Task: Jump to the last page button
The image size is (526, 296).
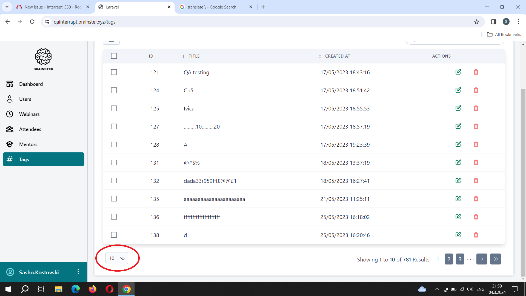Action: click(496, 259)
